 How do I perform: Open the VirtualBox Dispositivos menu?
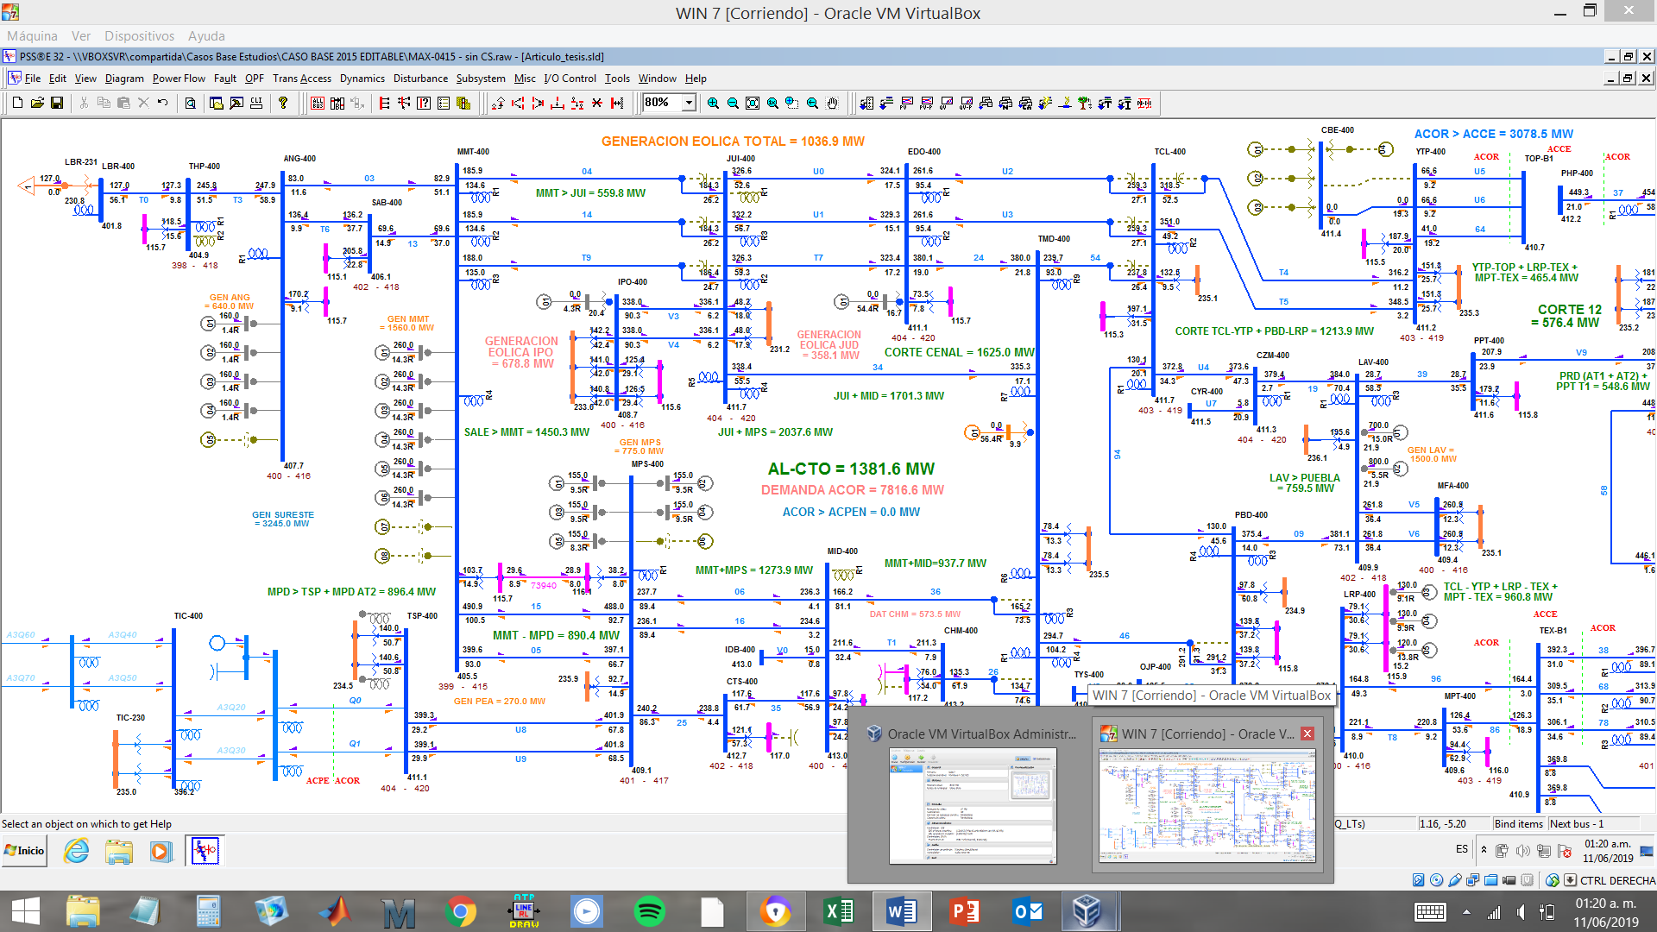tap(139, 36)
